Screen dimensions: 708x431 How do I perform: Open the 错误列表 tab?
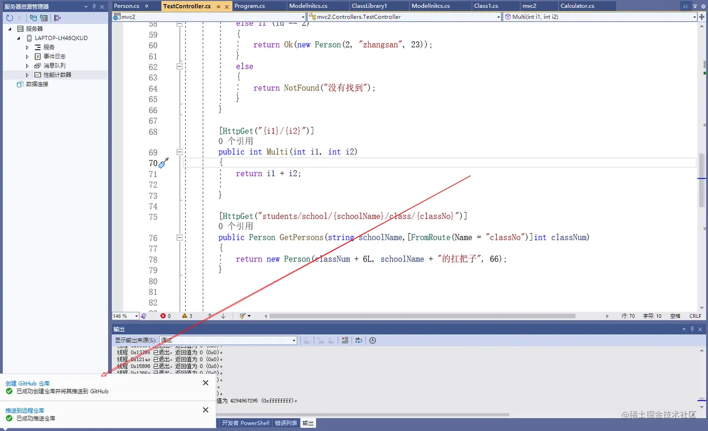(x=286, y=423)
